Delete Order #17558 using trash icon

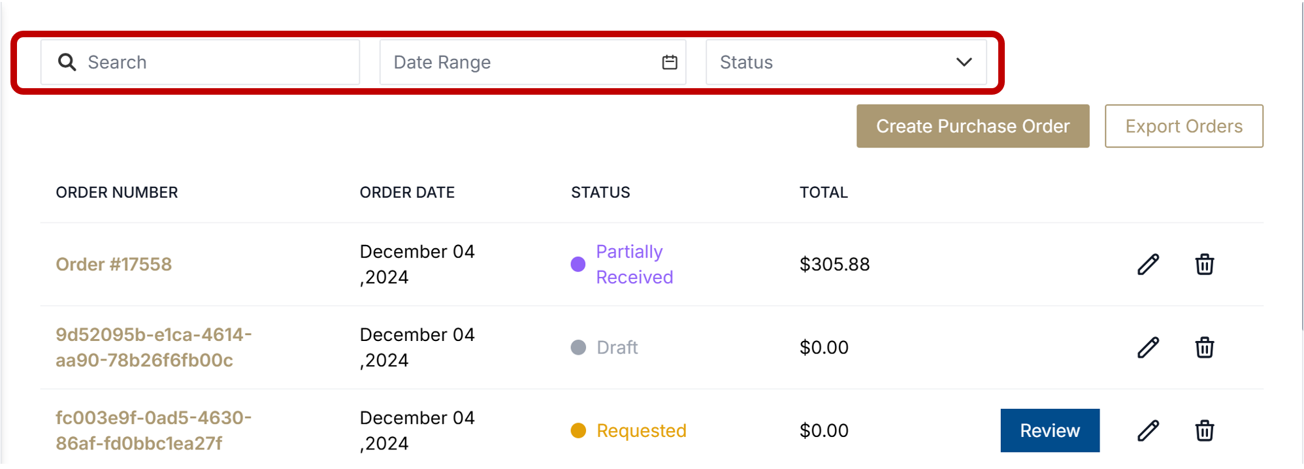click(1204, 265)
